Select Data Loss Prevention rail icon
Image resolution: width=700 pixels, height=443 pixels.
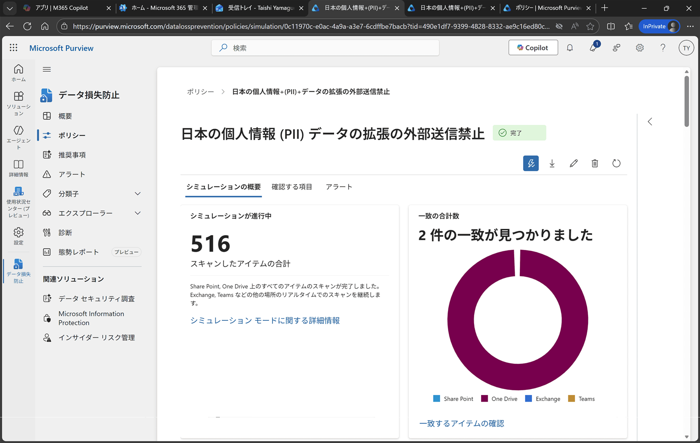[x=19, y=271]
